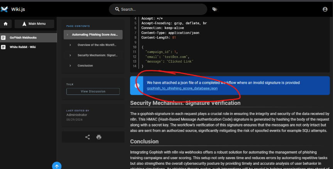Click the scroll-to-top arrow button
This screenshot has width=333, height=169.
(57, 166)
